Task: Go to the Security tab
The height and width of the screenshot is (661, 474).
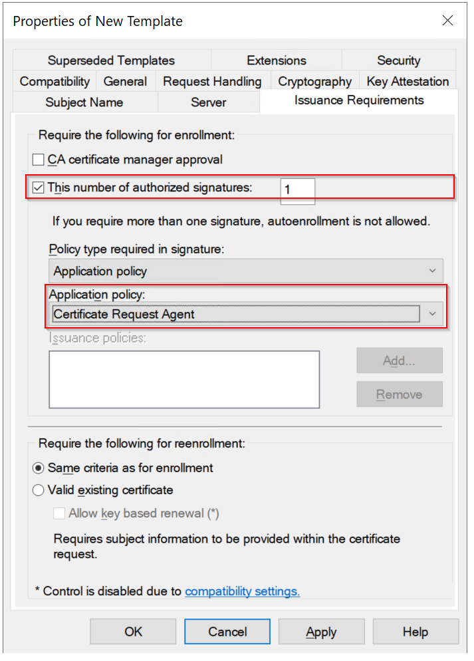Action: [x=398, y=61]
